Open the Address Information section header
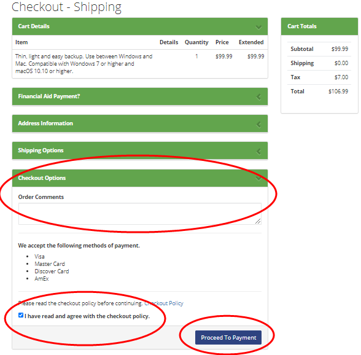The height and width of the screenshot is (355, 361). coord(140,123)
